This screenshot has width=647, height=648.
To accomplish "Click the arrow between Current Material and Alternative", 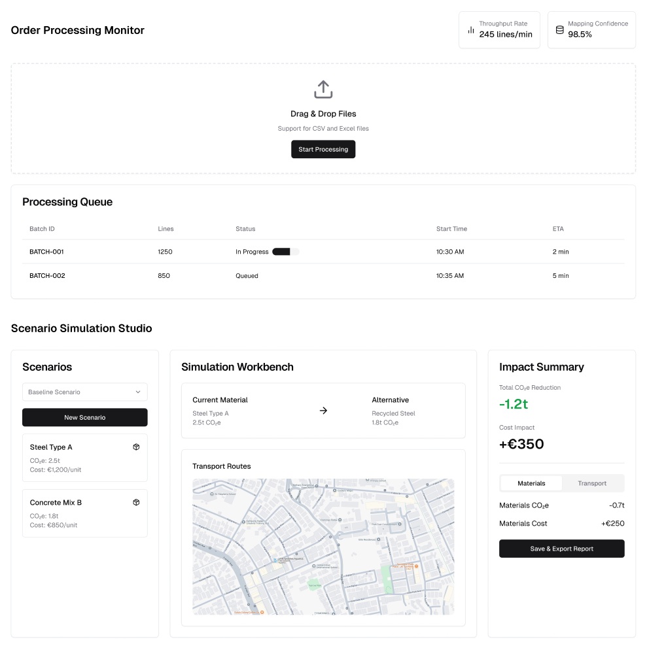I will [x=323, y=411].
